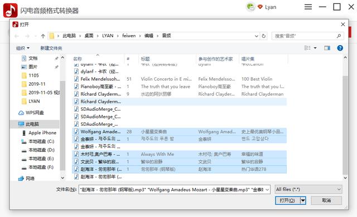Expand the address bar history dropdown
The image size is (357, 217).
(257, 36)
